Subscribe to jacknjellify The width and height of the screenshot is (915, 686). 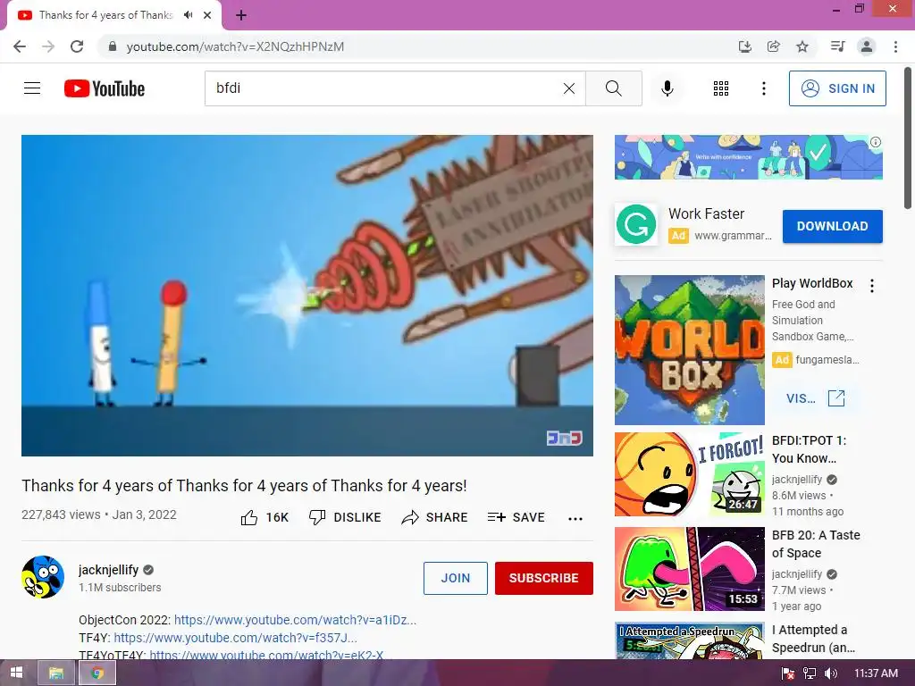pos(544,578)
